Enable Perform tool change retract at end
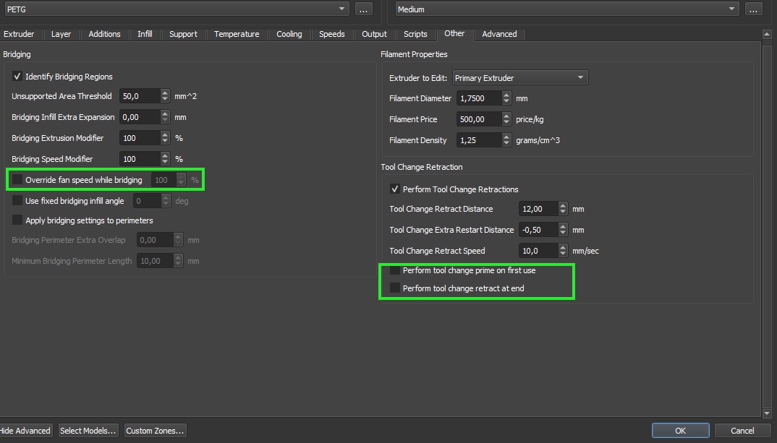 (395, 288)
